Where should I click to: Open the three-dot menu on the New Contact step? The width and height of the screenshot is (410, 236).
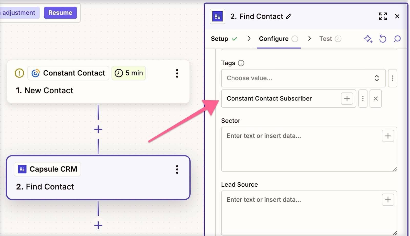coord(177,74)
